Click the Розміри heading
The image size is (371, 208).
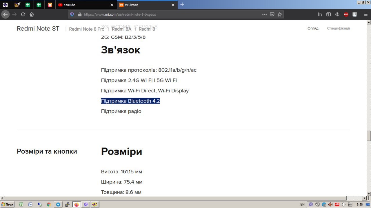[121, 152]
